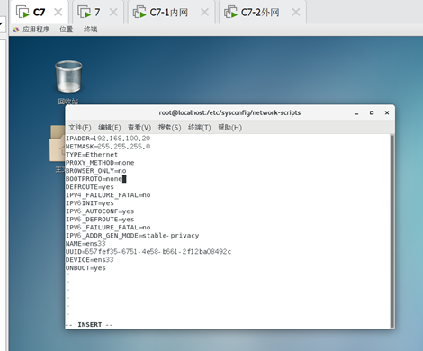The height and width of the screenshot is (351, 423).
Task: Close the C7 VM tab
Action: pos(58,12)
